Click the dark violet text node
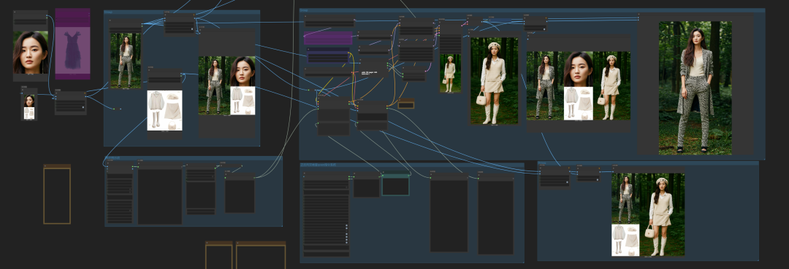789x269 pixels. click(x=328, y=55)
